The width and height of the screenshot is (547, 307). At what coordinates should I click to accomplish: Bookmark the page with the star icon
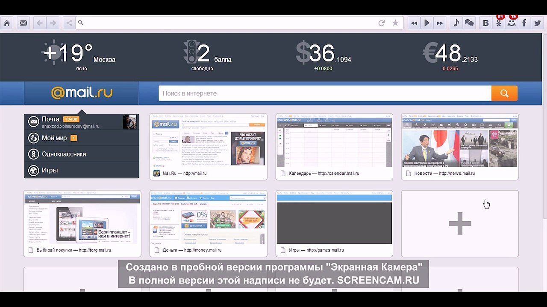(395, 23)
